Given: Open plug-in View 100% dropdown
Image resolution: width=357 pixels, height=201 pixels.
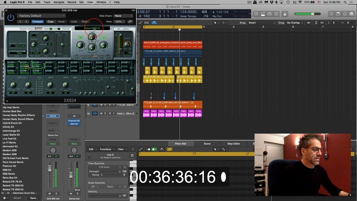Looking at the screenshot, I should click(119, 22).
